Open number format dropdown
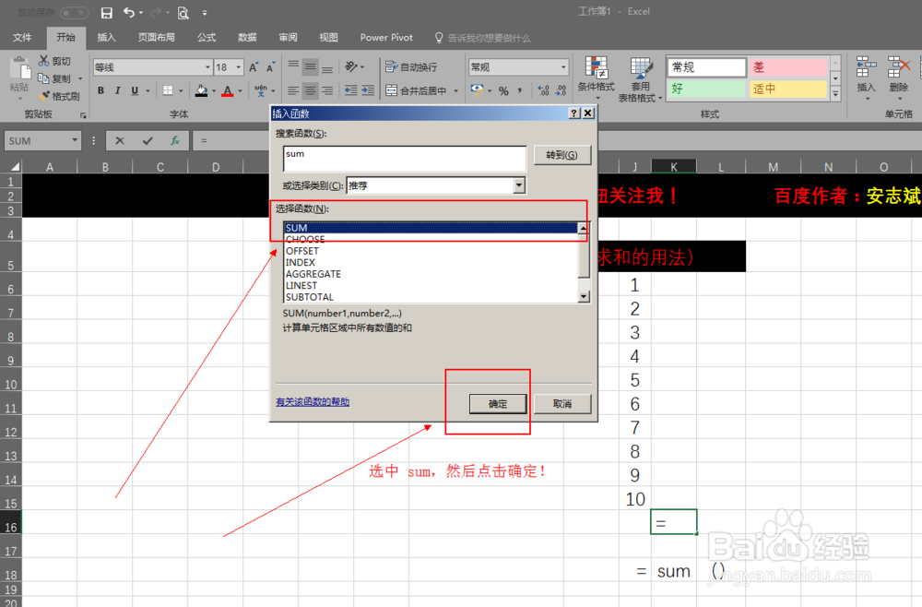This screenshot has width=922, height=607. [x=563, y=67]
